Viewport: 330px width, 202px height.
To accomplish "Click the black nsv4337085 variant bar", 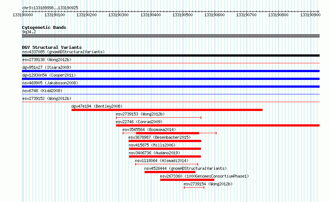I will coord(171,55).
